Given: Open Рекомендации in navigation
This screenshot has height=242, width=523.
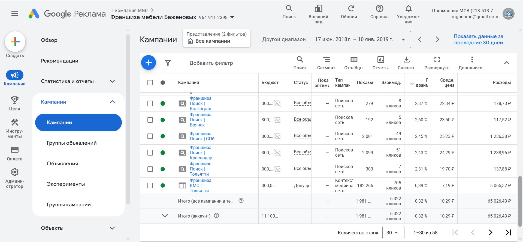Looking at the screenshot, I should (x=59, y=61).
